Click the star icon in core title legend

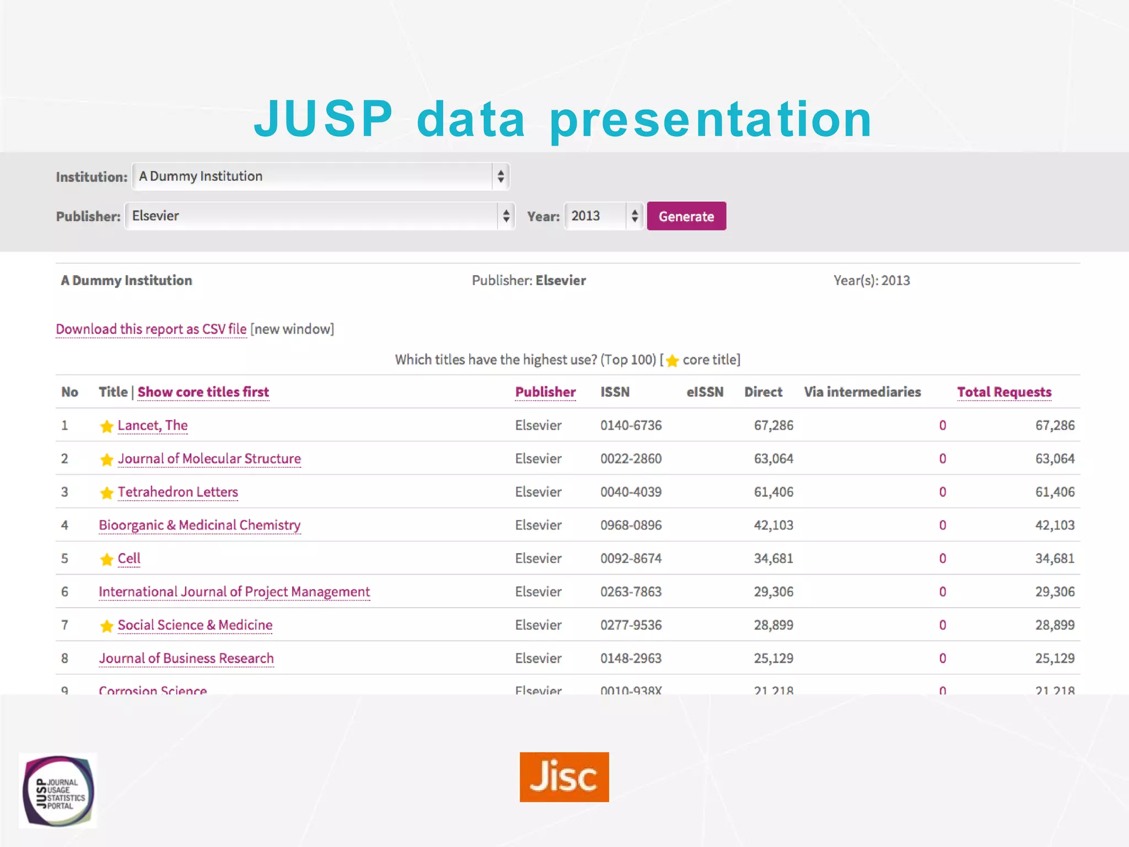672,361
